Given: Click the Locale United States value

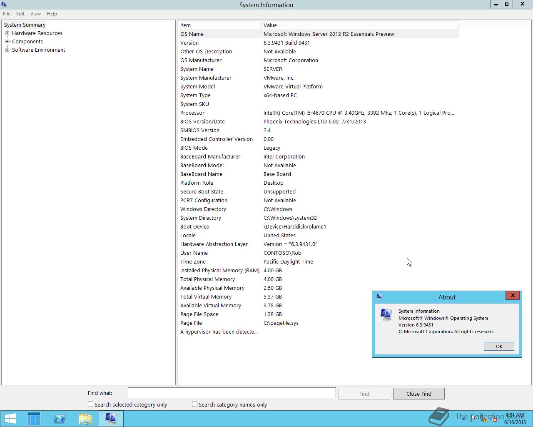Looking at the screenshot, I should coord(279,235).
